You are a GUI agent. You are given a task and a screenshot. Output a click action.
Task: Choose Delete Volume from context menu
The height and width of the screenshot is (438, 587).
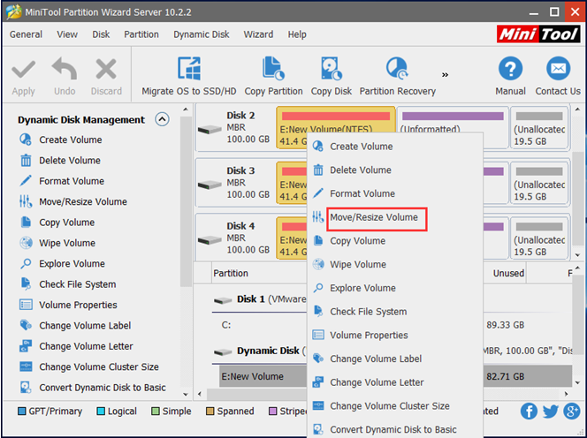pyautogui.click(x=395, y=170)
